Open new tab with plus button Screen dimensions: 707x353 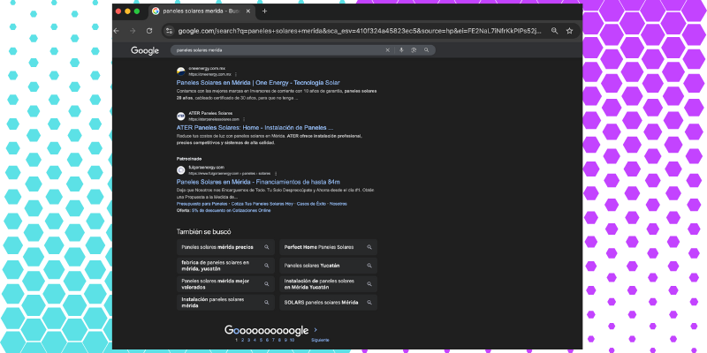tap(264, 11)
